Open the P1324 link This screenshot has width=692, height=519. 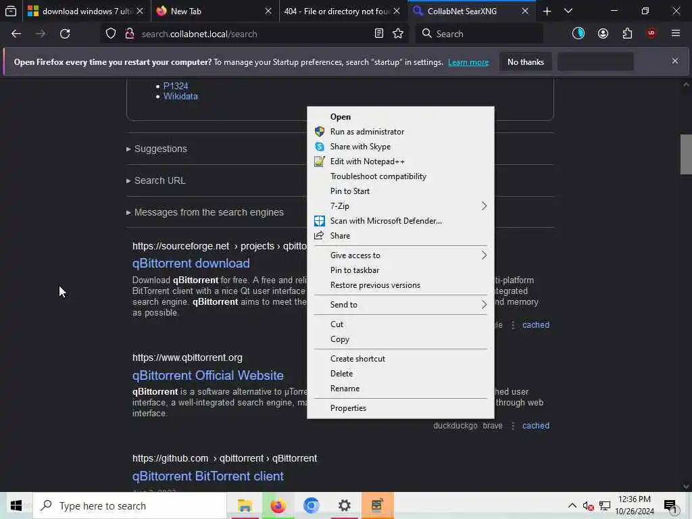176,86
